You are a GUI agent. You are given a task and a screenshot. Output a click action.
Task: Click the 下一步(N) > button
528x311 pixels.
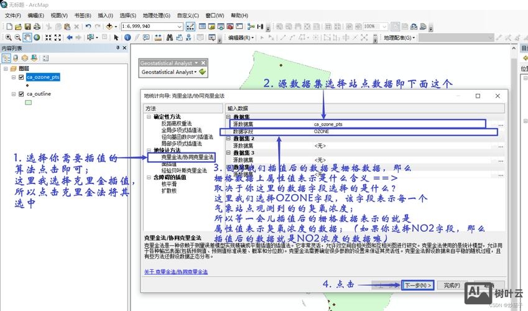(417, 285)
